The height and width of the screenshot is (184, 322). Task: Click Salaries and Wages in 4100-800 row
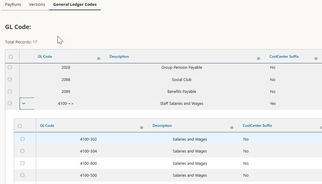pyautogui.click(x=190, y=164)
